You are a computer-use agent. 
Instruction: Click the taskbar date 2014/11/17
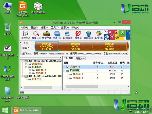141,112
